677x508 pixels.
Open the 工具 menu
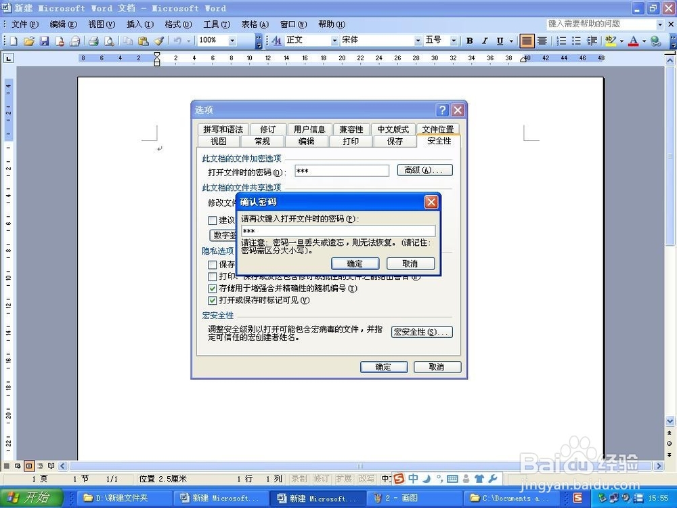click(x=217, y=24)
